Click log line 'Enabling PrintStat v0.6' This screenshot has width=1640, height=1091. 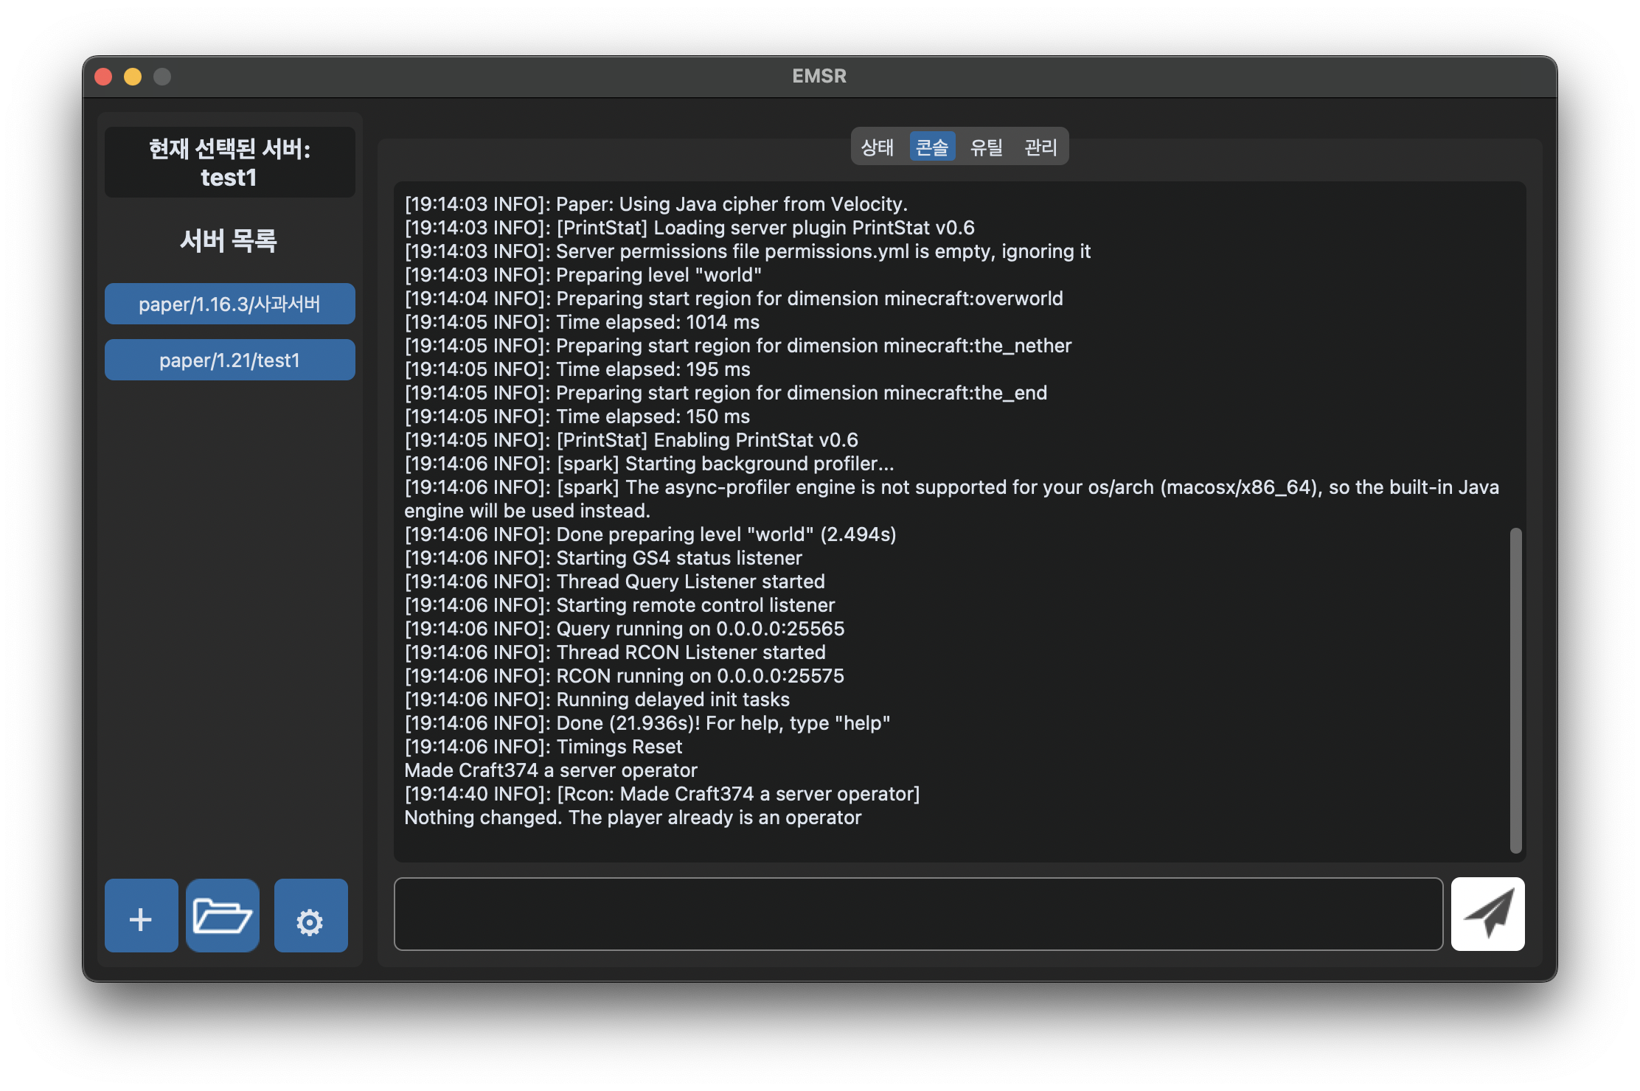[x=631, y=440]
